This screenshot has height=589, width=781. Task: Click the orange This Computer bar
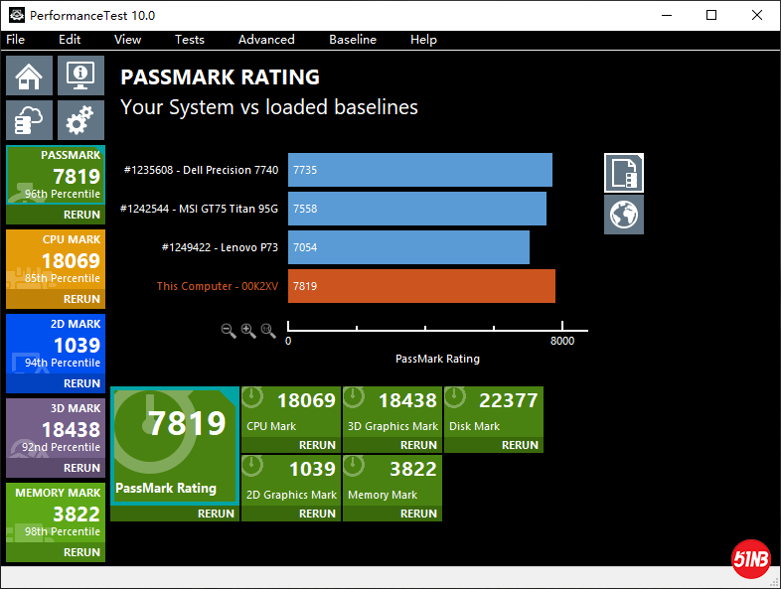point(421,286)
